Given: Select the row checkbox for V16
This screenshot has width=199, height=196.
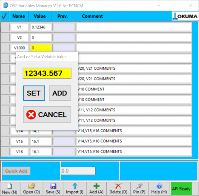Looking at the screenshot, I should pos(6,152).
